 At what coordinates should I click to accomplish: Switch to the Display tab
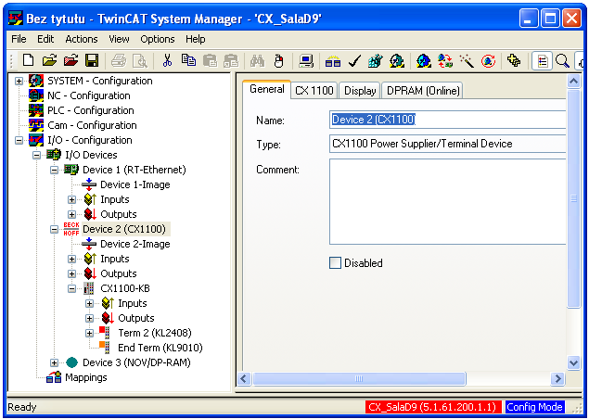[360, 91]
